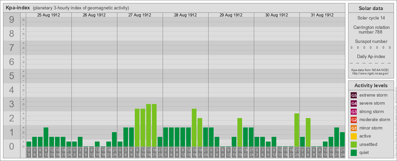Click the 31 Aug 3-6 light green bar
Viewport: 397px width, 161px height.
pos(308,132)
